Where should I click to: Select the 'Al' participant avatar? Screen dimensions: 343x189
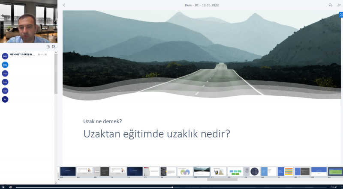pos(5,99)
